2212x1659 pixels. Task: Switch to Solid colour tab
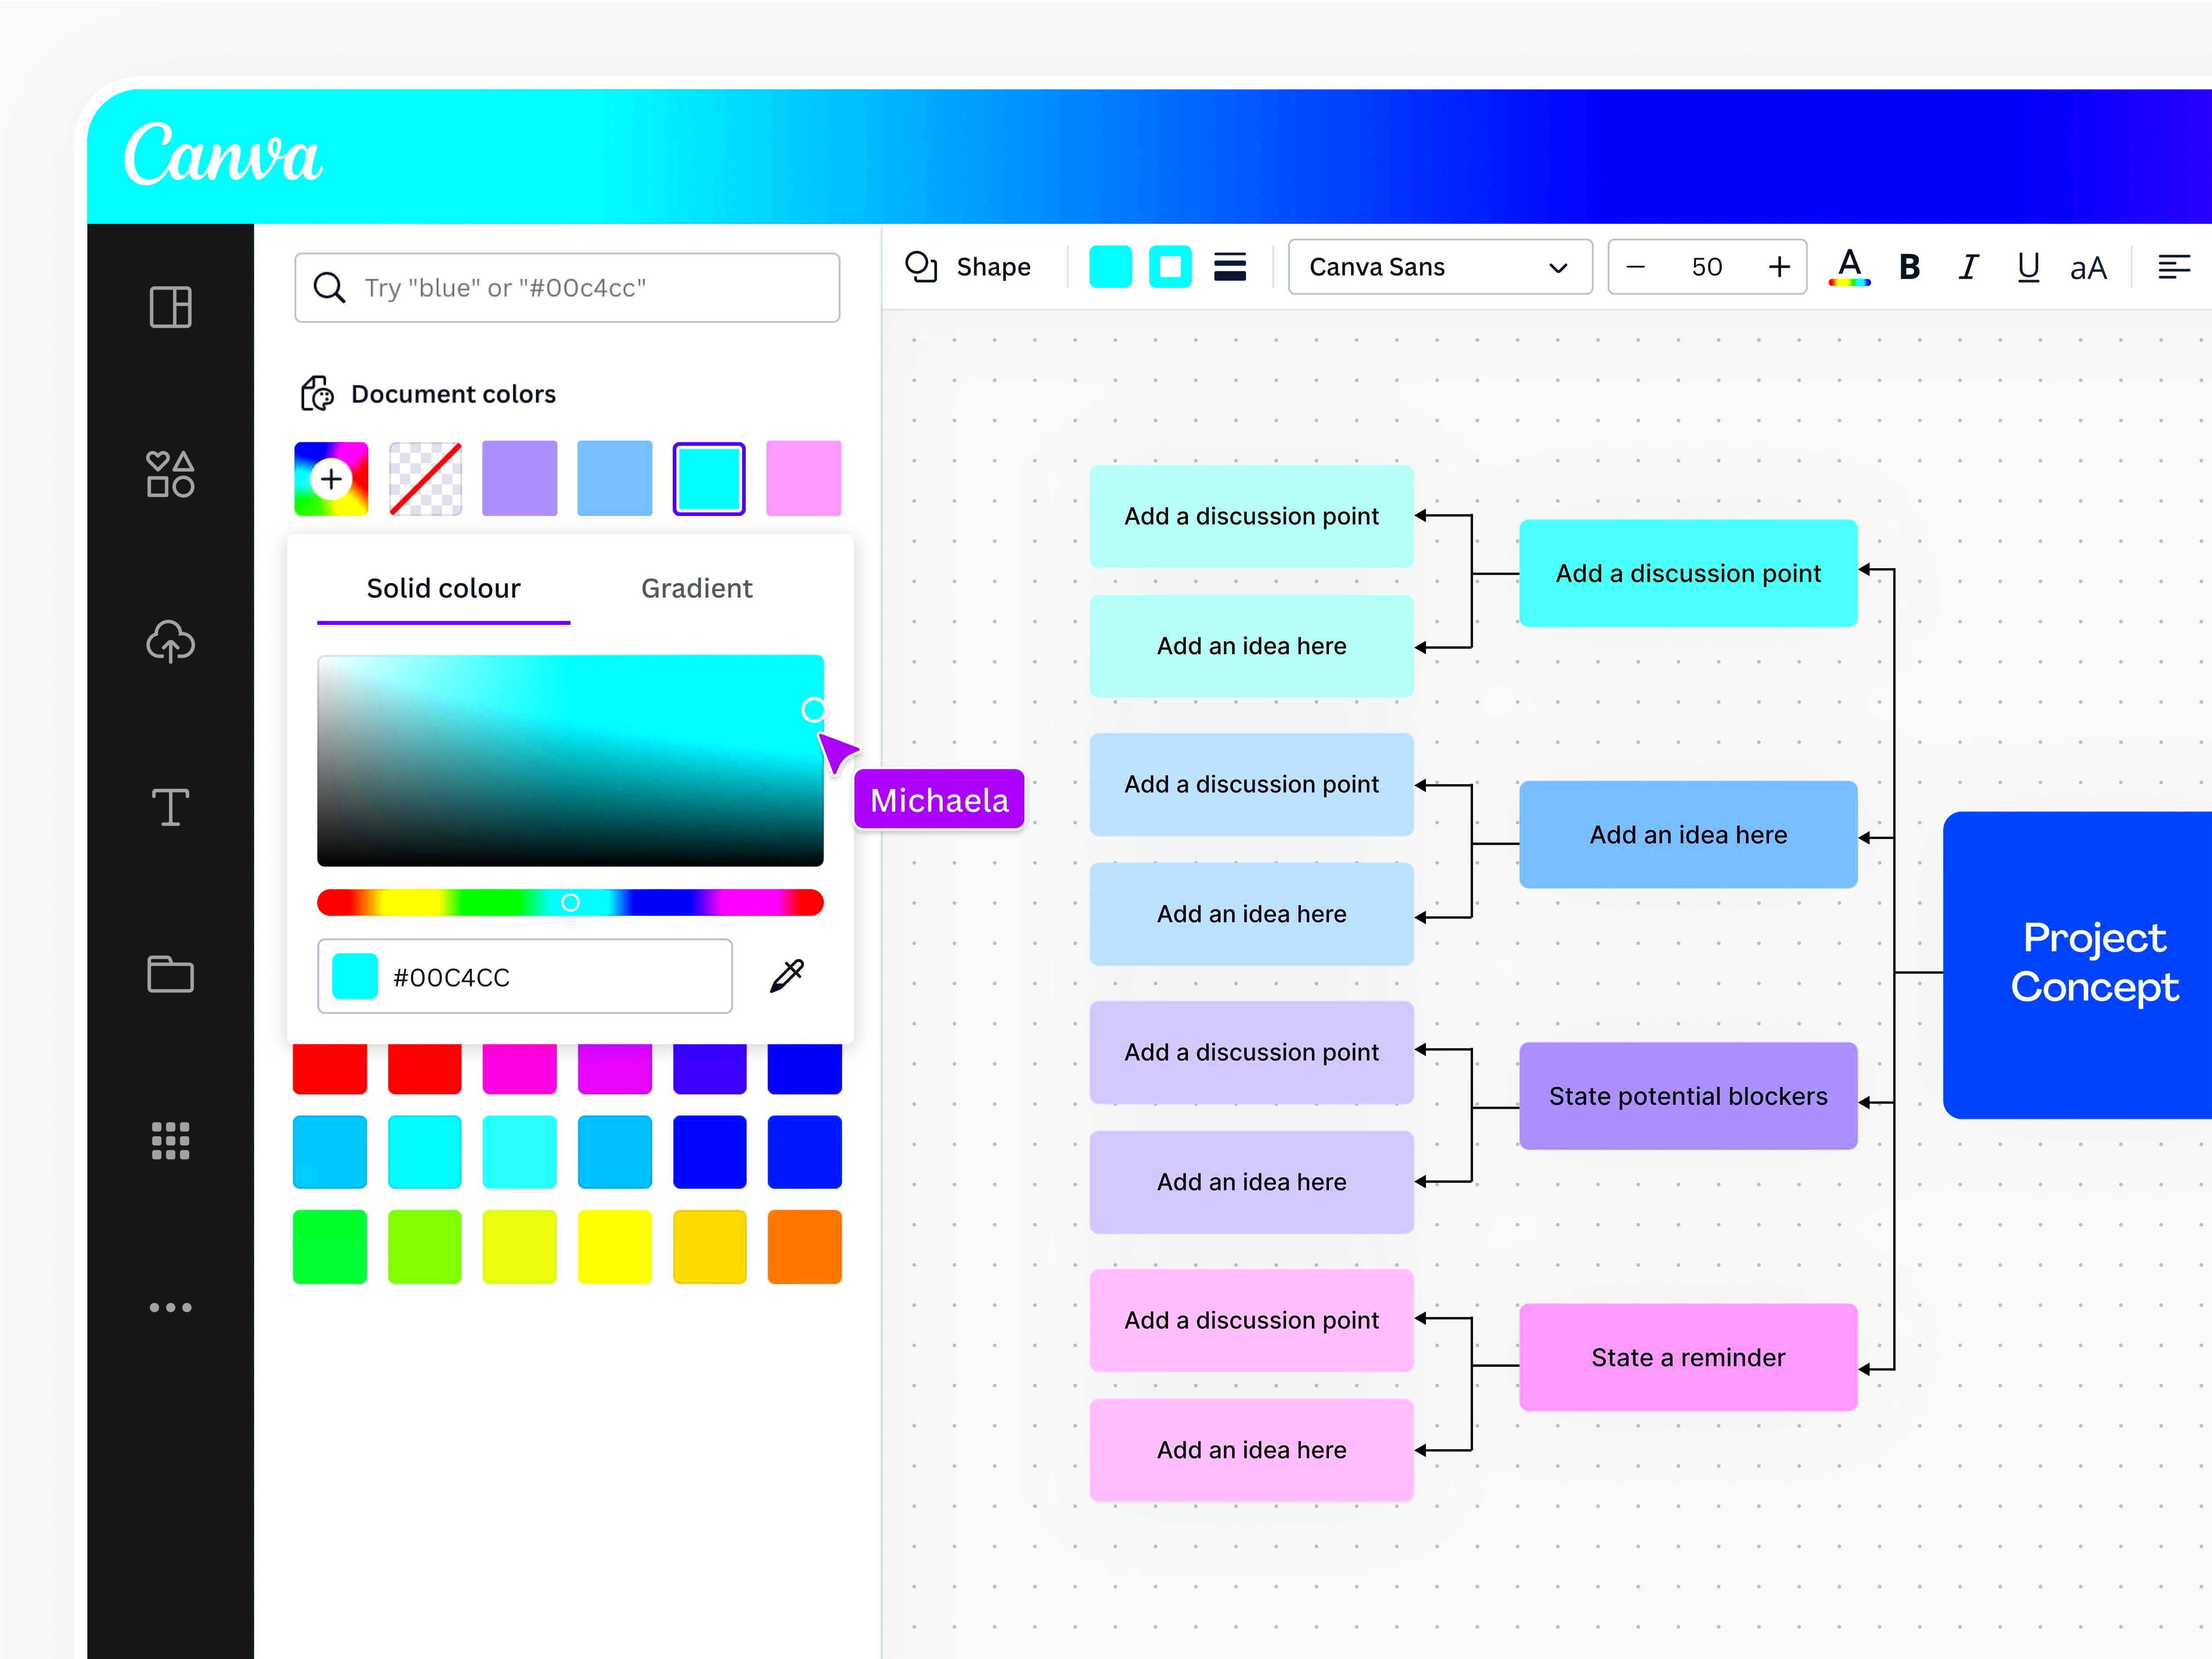[443, 587]
